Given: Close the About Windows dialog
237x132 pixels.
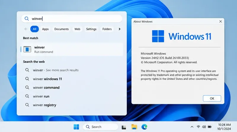Looking at the screenshot, I should click(220, 21).
